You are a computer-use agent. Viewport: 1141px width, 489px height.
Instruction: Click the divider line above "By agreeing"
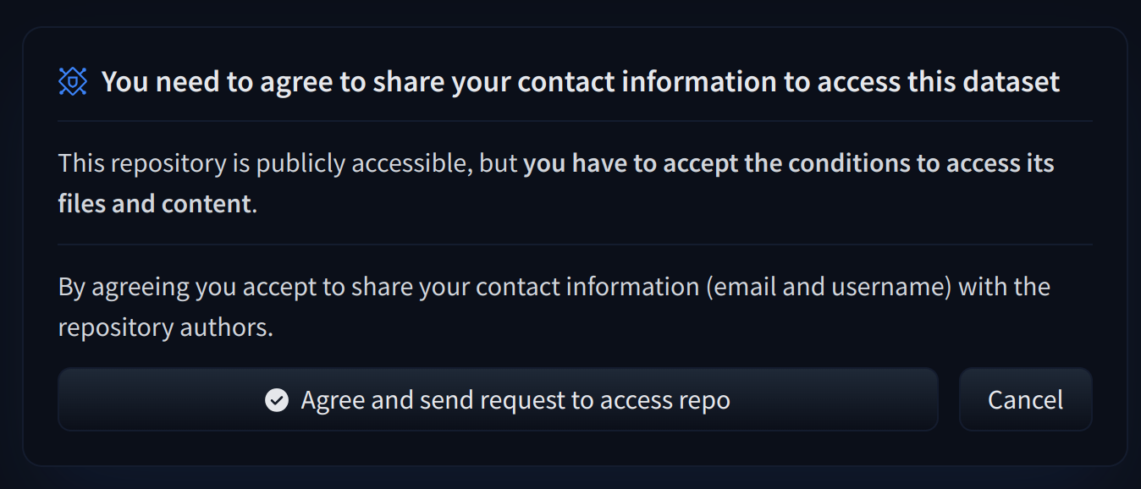[x=575, y=244]
